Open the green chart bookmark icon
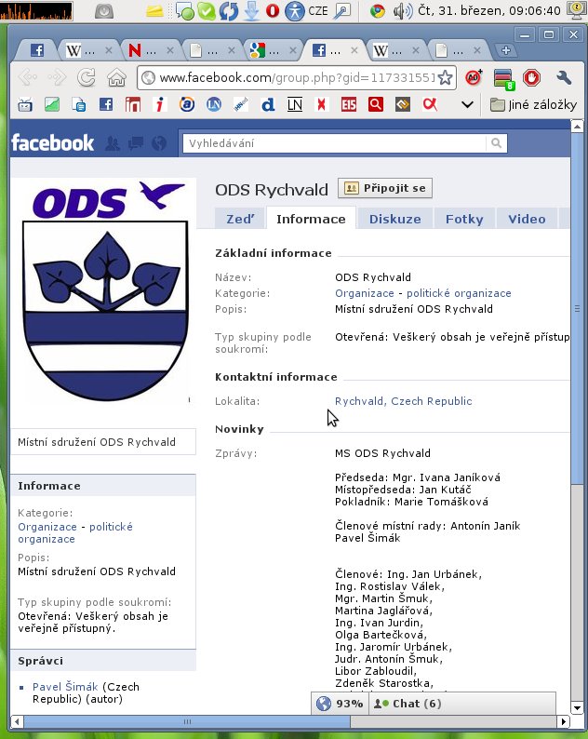Screen dimensions: 588x739 tap(52, 104)
